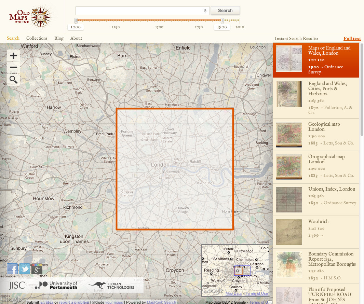Click the microphone voice search icon

[x=205, y=11]
